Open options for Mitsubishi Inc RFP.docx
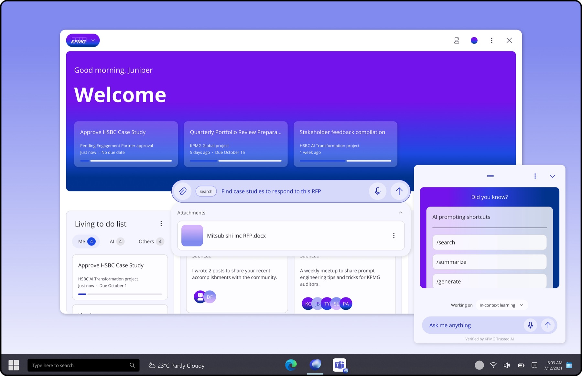582x376 pixels. [x=393, y=236]
